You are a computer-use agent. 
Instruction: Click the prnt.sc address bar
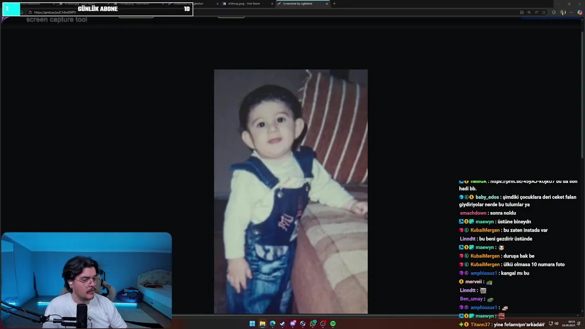point(55,12)
